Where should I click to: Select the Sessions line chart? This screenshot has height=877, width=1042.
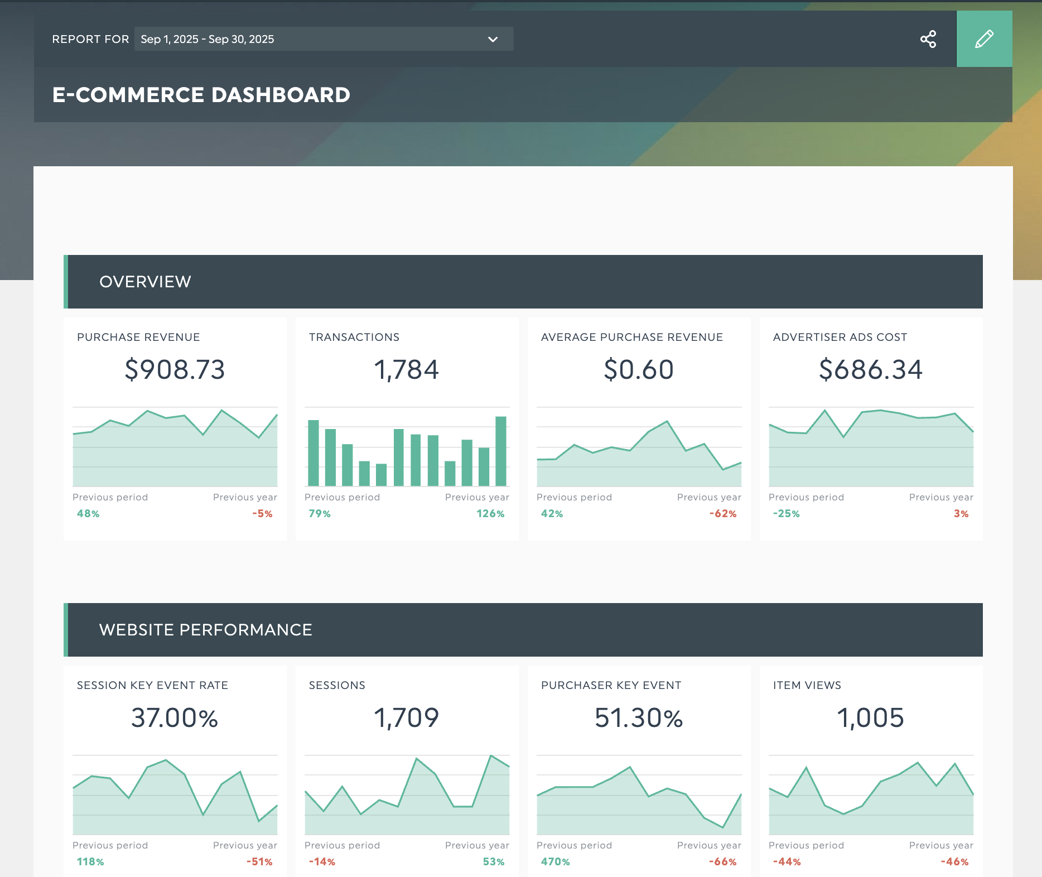[x=407, y=796]
